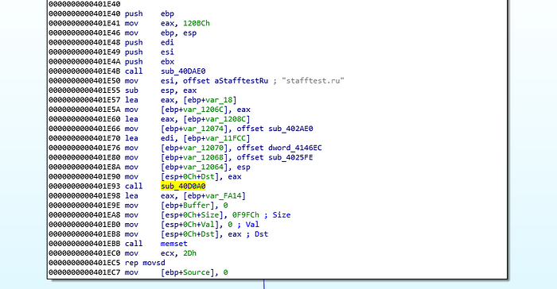Click the Size comment on line 401EA8

(282, 215)
